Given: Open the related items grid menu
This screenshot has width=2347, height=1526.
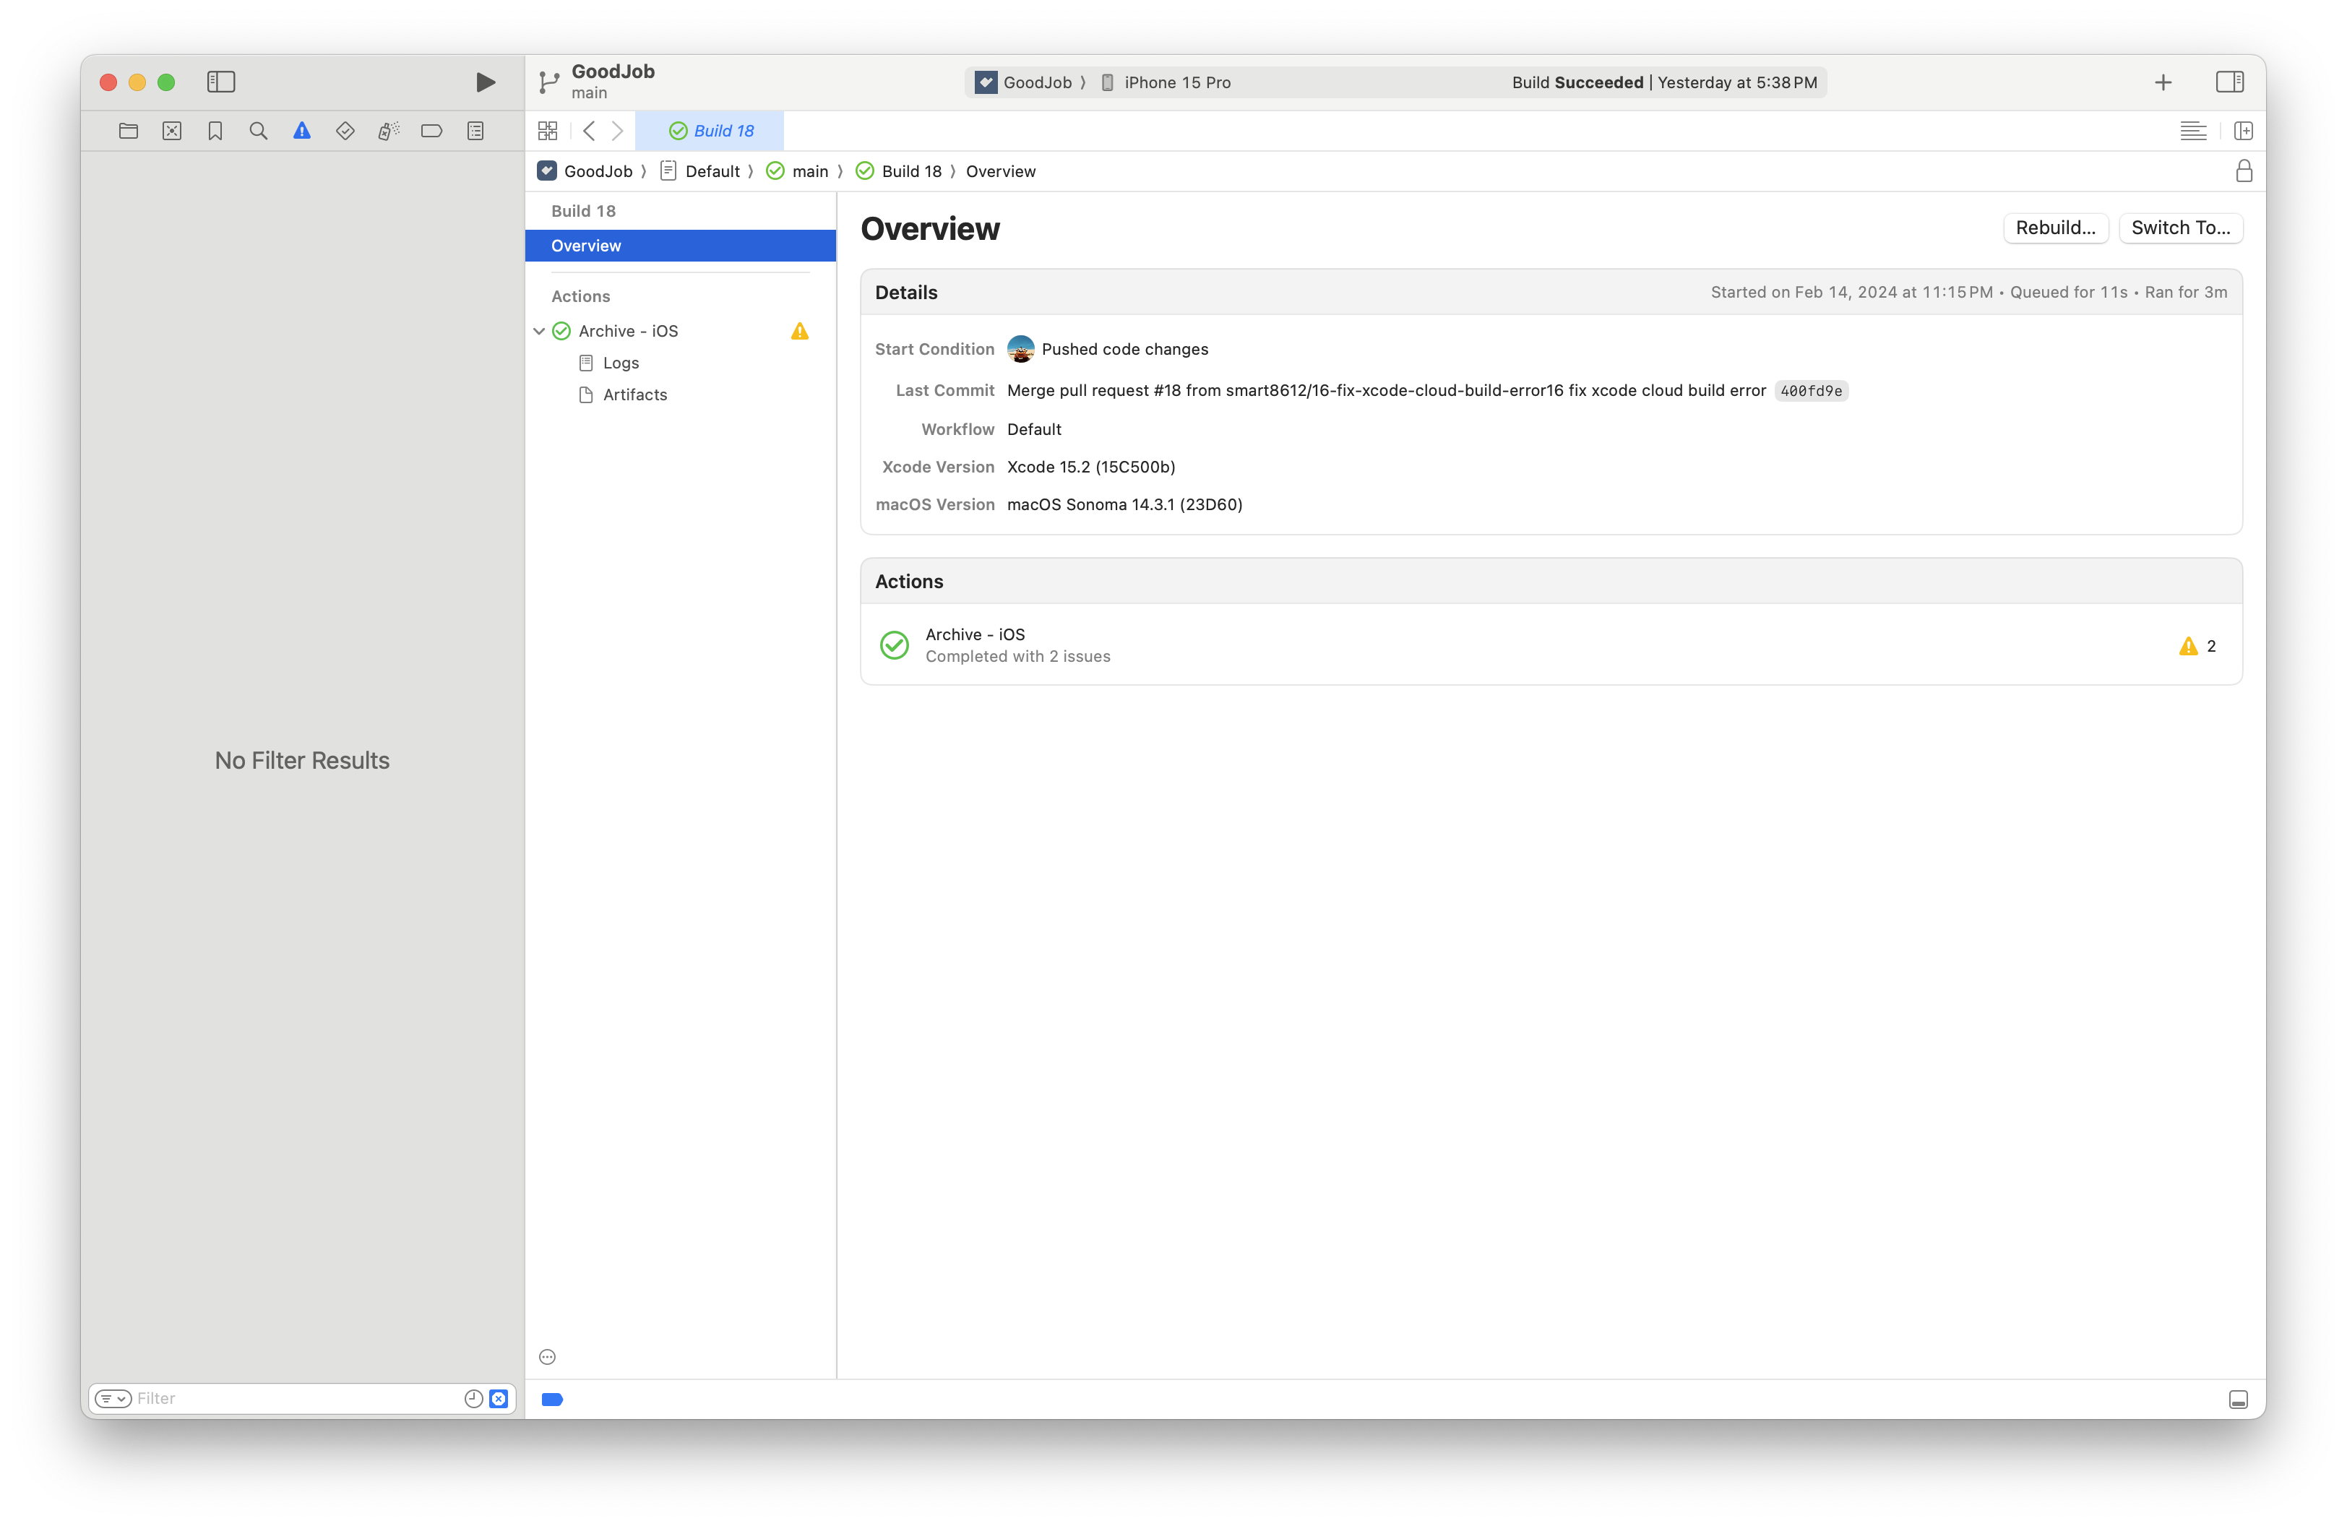Looking at the screenshot, I should (x=548, y=131).
